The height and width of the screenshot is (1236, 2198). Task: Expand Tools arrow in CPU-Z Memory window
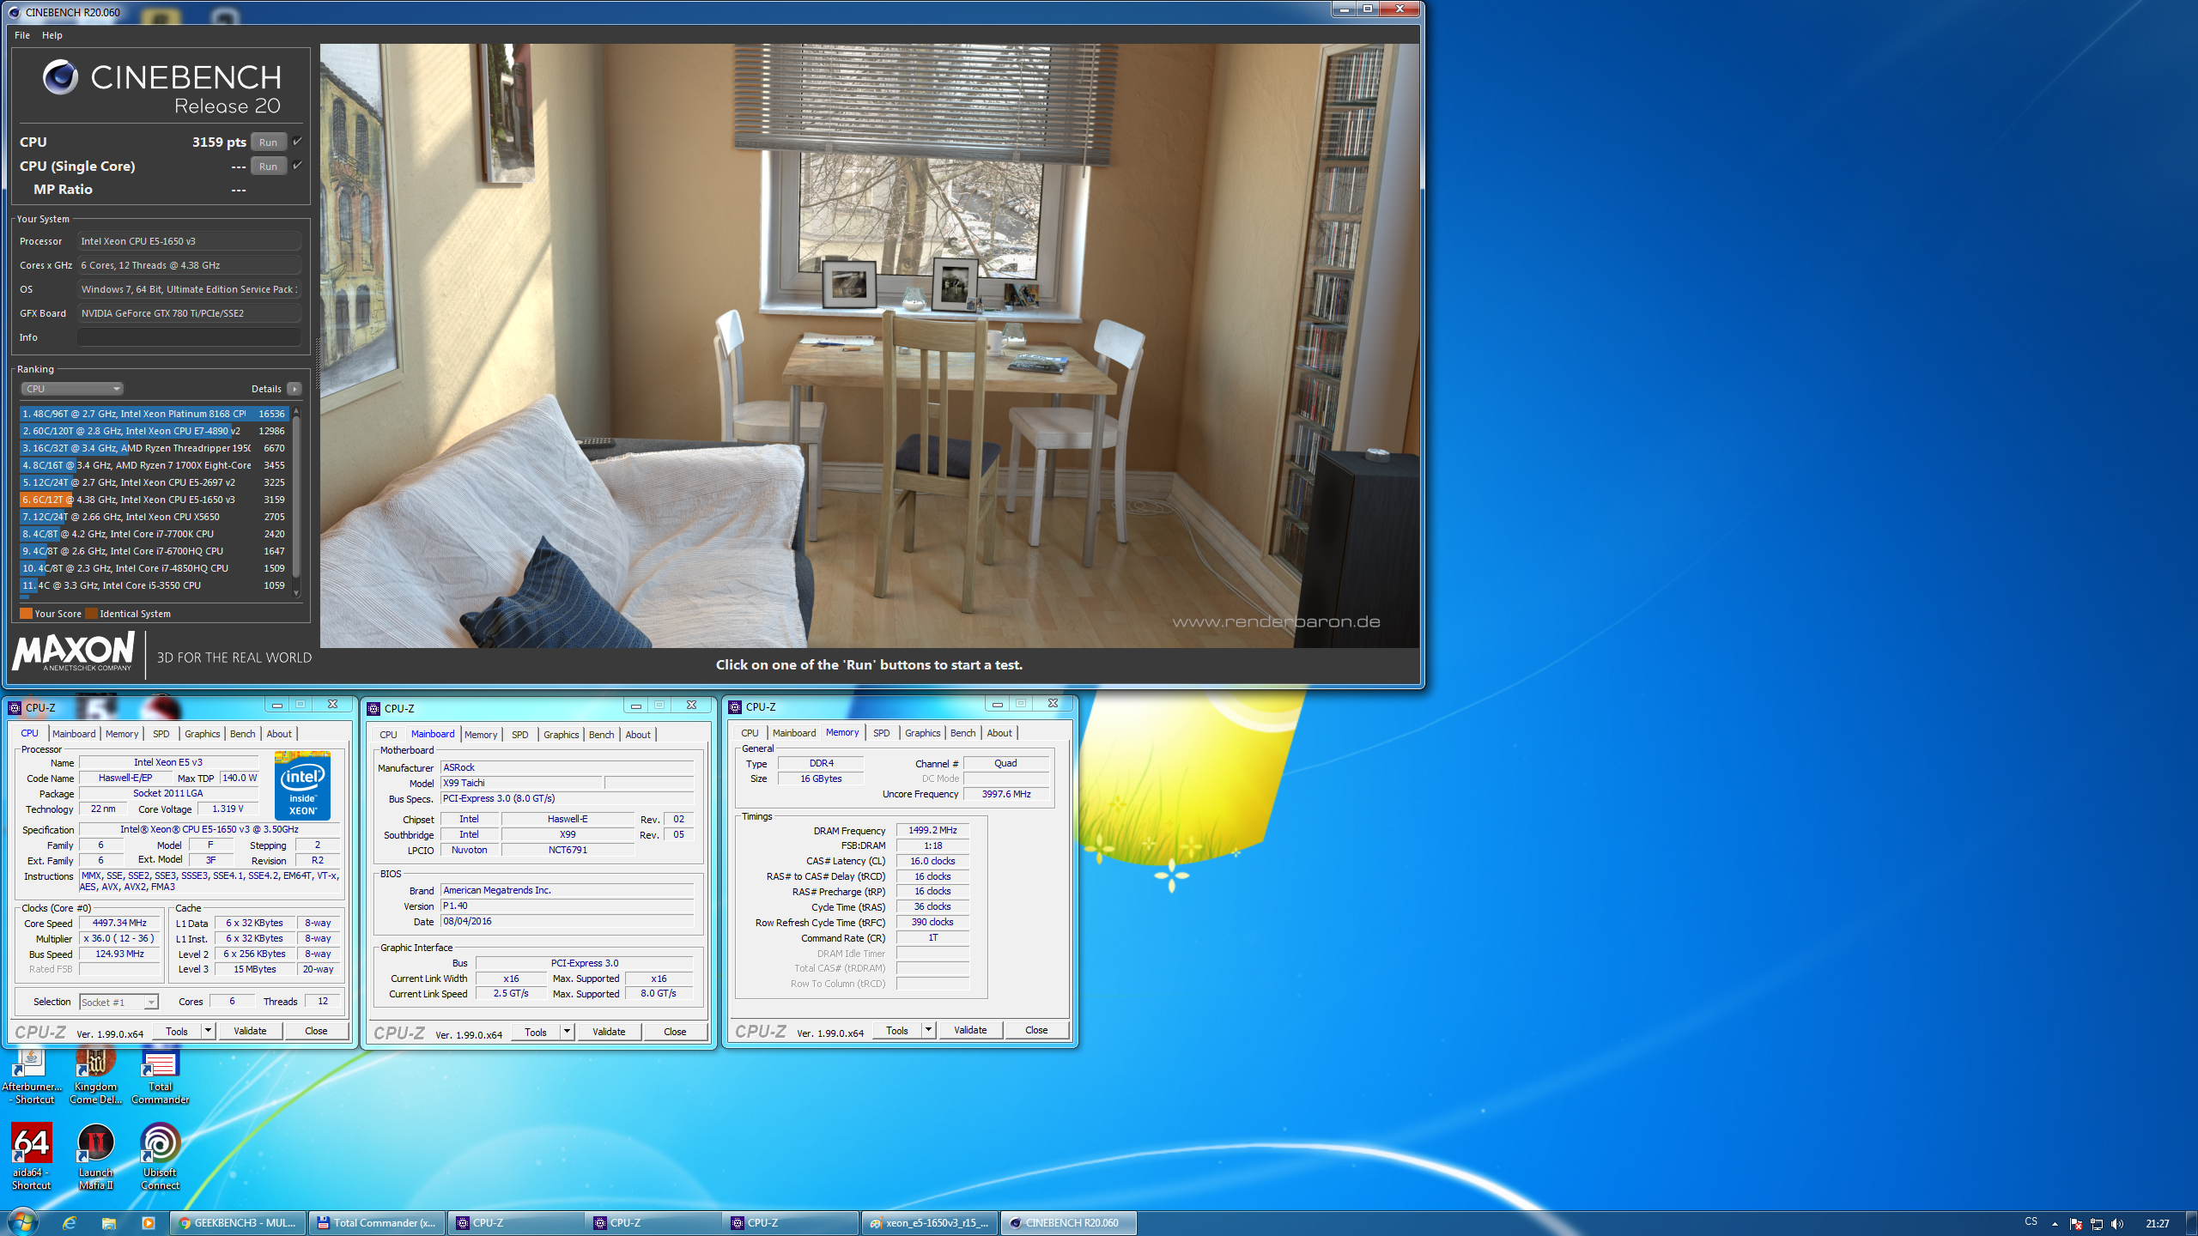click(928, 1030)
